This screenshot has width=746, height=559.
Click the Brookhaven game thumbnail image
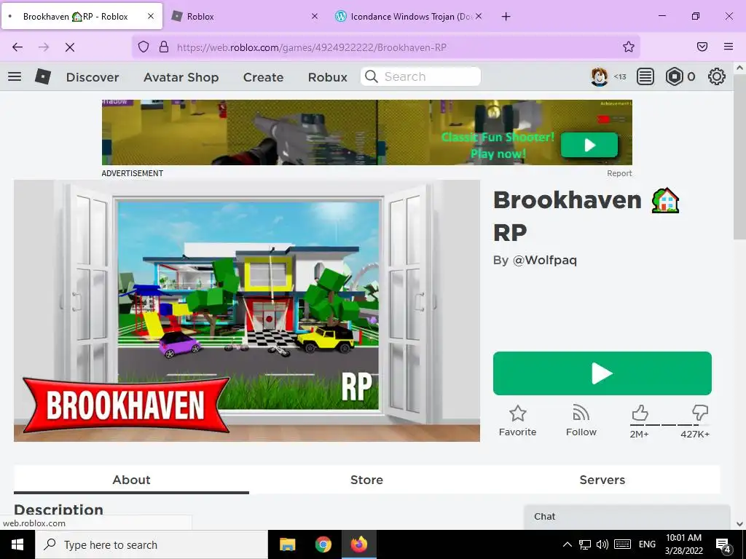point(247,311)
